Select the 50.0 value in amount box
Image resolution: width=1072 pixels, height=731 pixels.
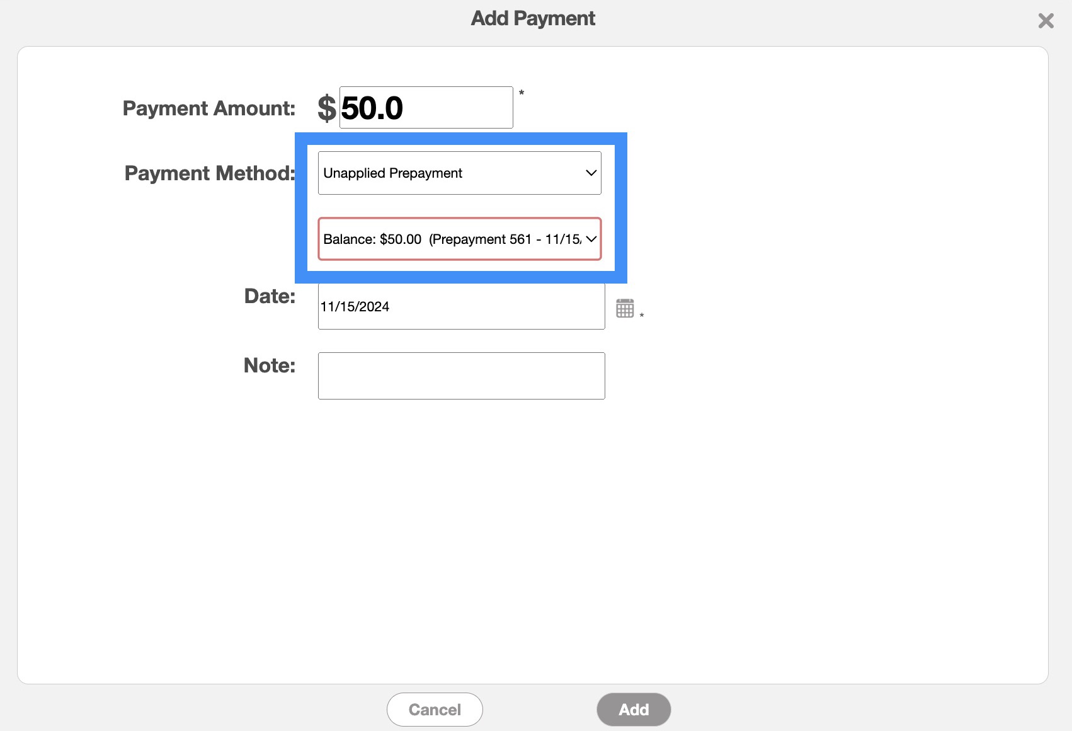(x=372, y=108)
